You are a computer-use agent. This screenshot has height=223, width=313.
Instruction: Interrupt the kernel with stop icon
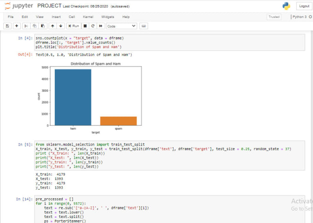[x=85, y=26]
